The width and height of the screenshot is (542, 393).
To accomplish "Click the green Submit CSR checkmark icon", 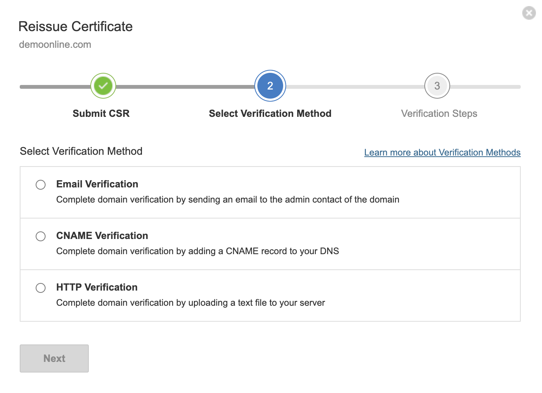I will point(103,86).
